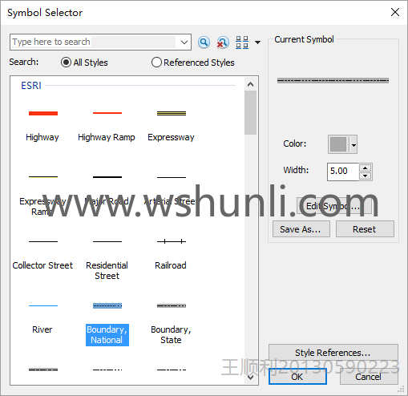408x396 pixels.
Task: Select the Referenced Styles radio button
Action: point(156,63)
